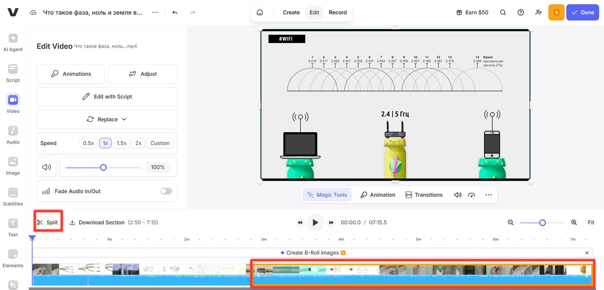Click the timeline zoom slider handle
Viewport: 604px width, 290px height.
542,223
